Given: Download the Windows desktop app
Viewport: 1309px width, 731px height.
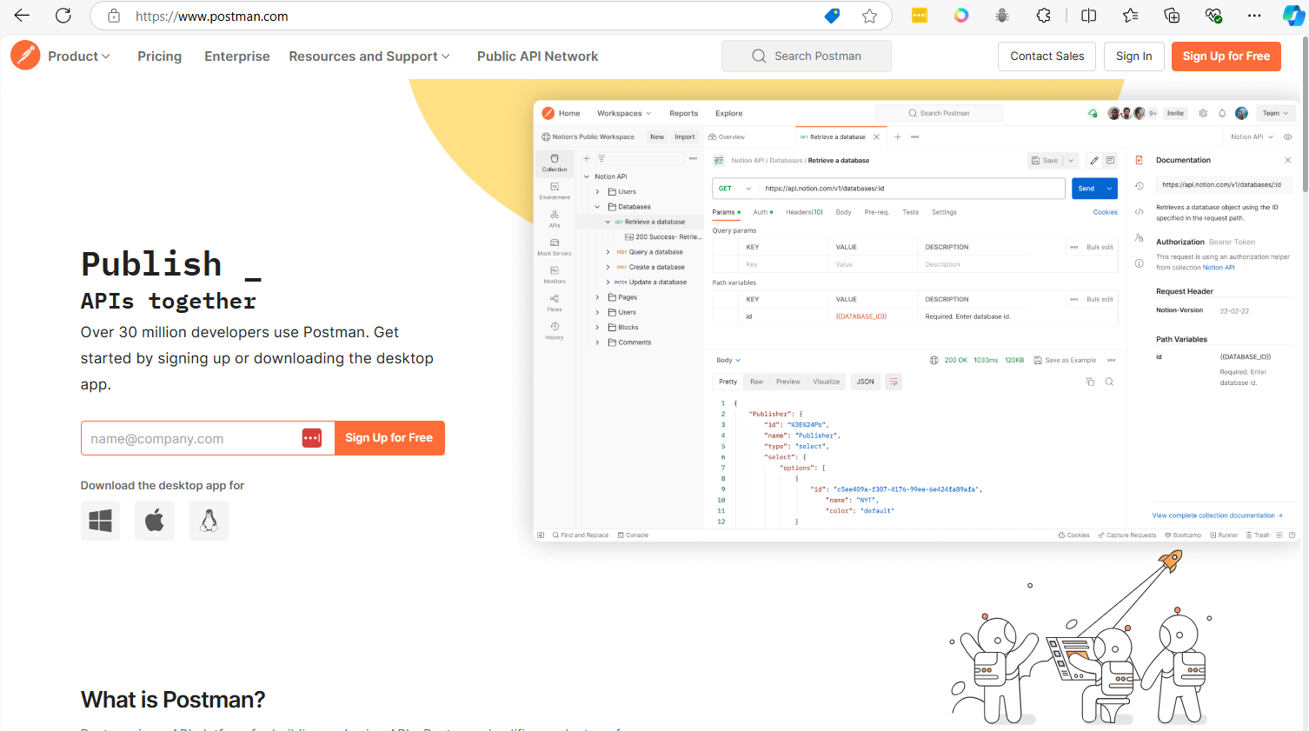Looking at the screenshot, I should pos(101,521).
